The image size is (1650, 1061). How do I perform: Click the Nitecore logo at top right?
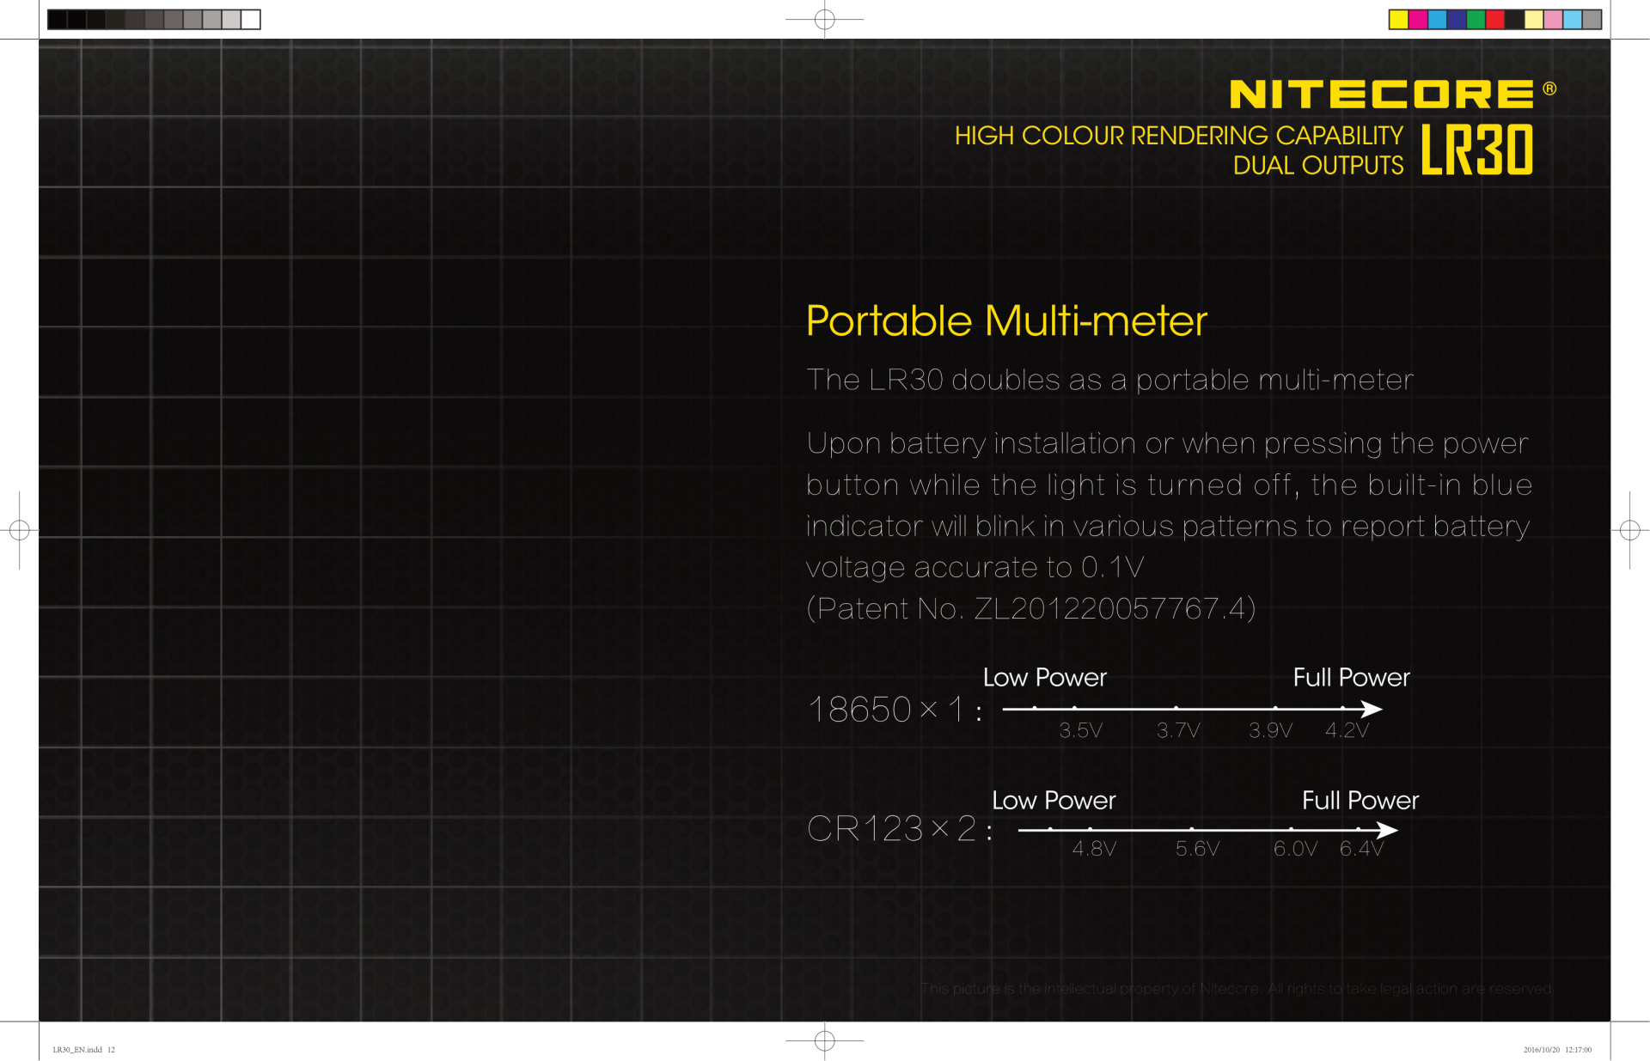coord(1381,94)
